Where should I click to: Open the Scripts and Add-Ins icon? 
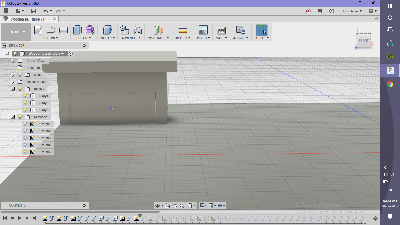pos(240,30)
